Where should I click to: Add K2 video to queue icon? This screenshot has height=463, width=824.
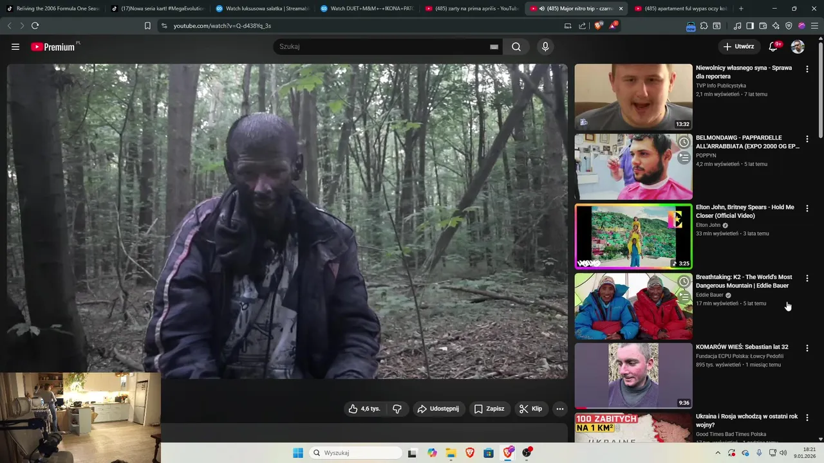(684, 296)
